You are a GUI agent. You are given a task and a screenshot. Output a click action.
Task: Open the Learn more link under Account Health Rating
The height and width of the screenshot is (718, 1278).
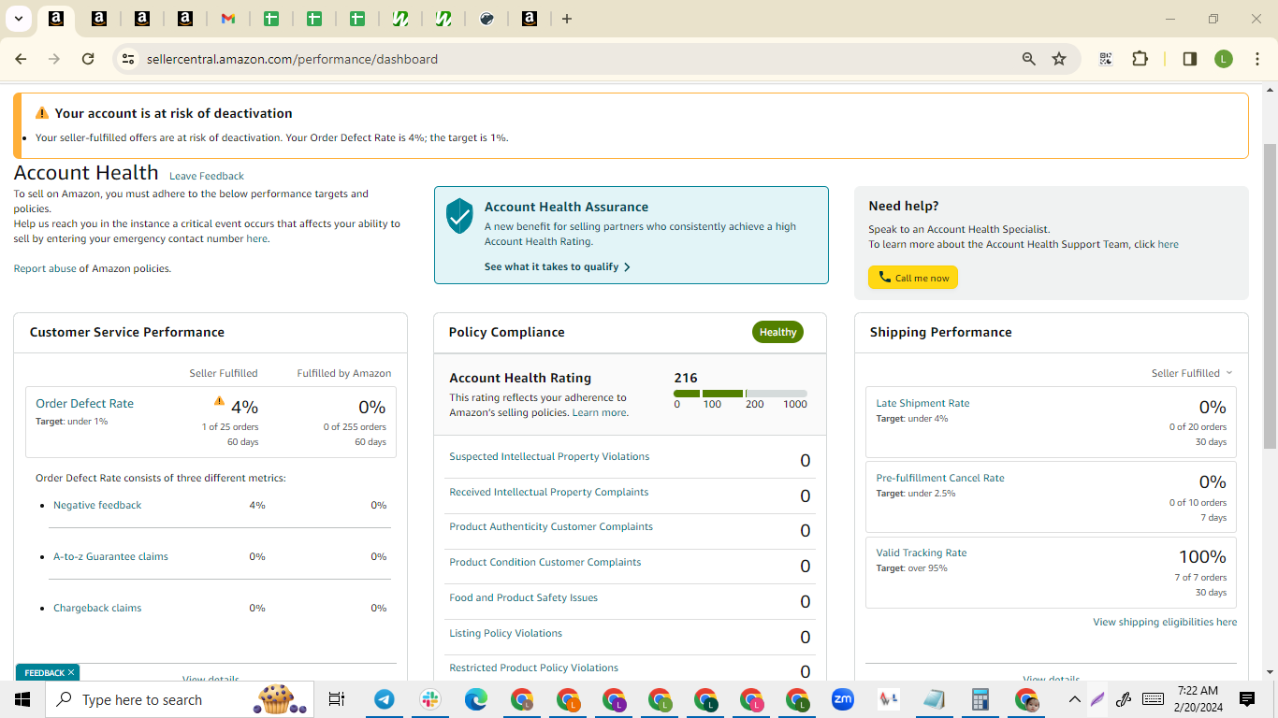tap(600, 413)
